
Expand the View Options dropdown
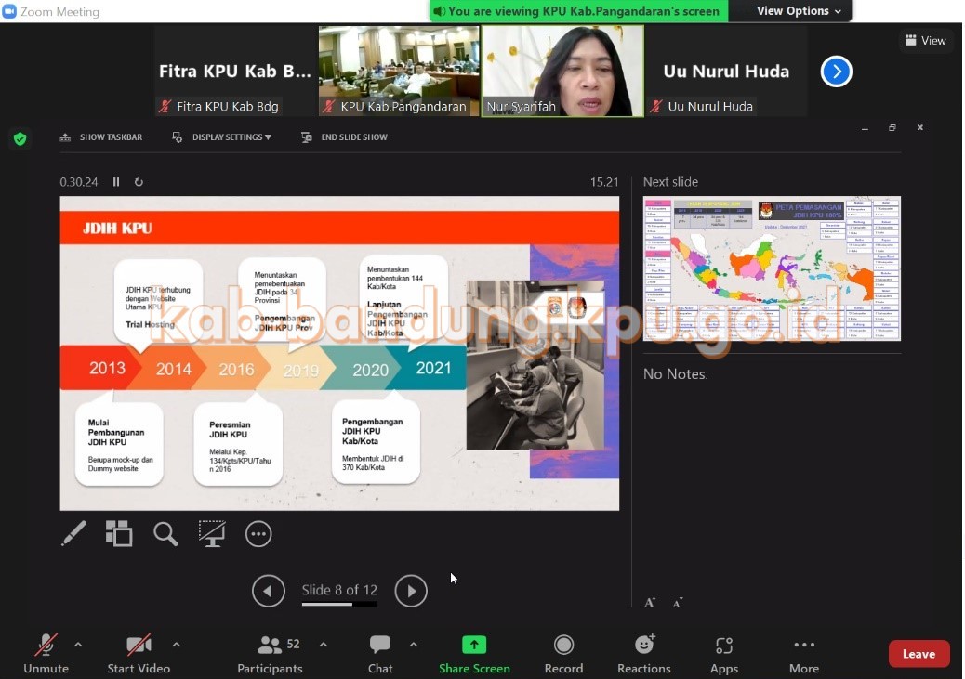click(799, 11)
